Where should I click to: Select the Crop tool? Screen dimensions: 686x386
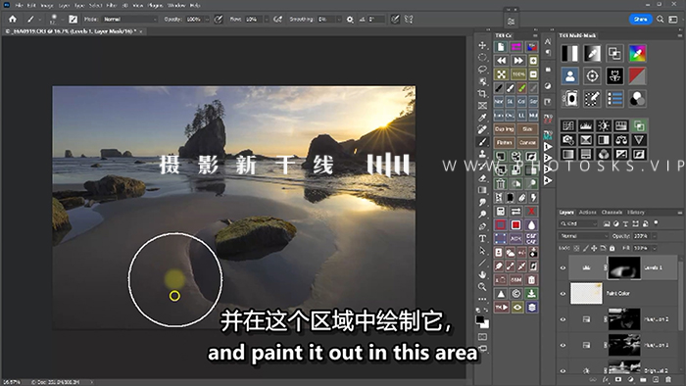coord(482,93)
